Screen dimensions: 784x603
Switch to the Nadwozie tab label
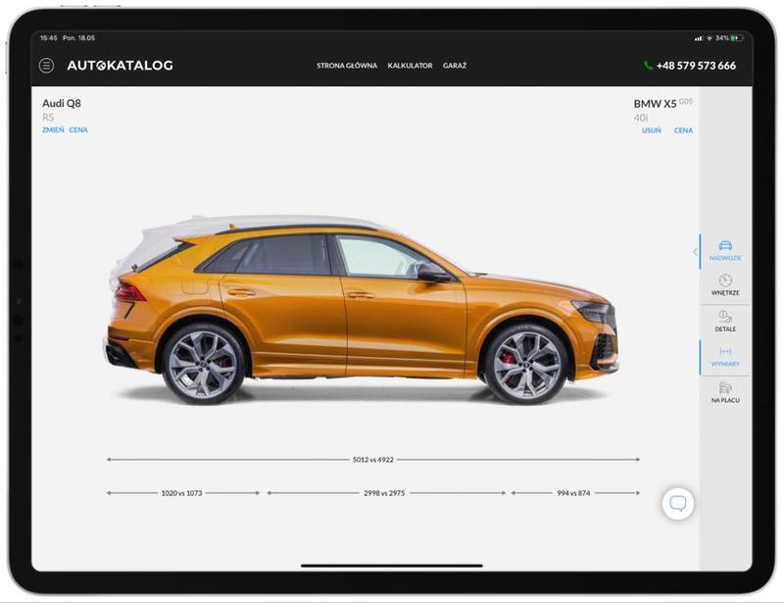(725, 258)
